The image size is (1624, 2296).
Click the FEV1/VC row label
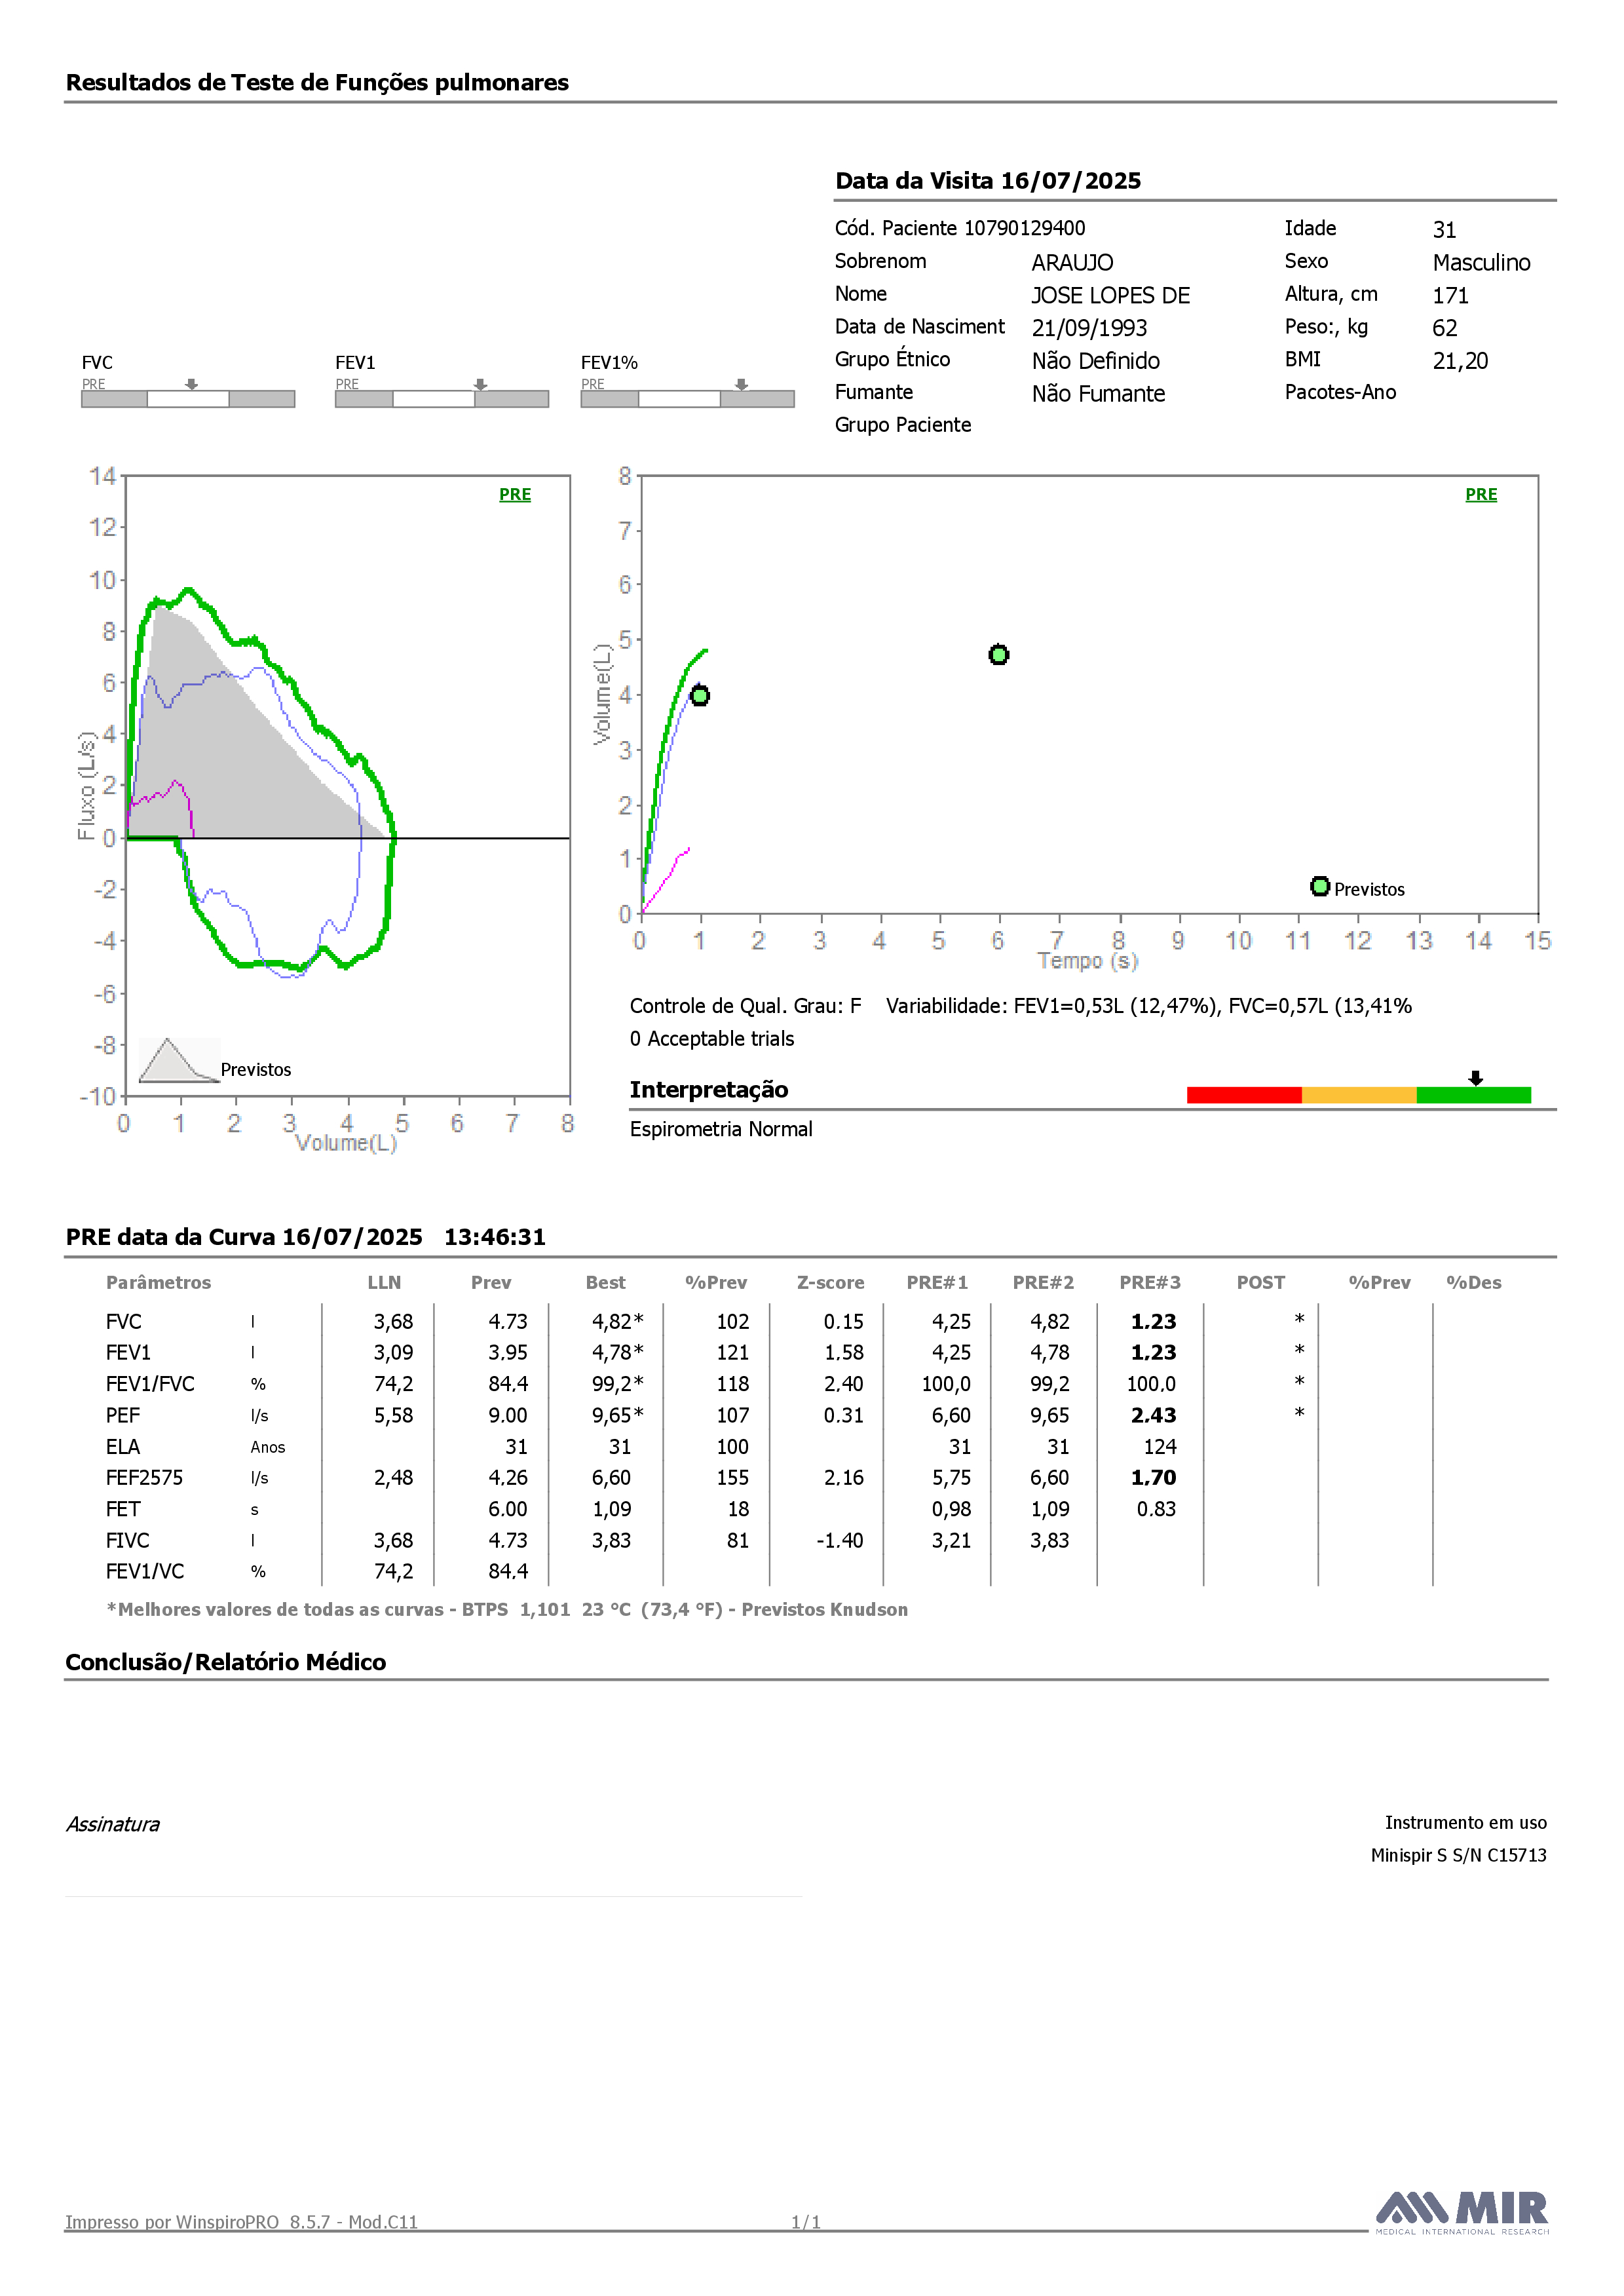145,1572
